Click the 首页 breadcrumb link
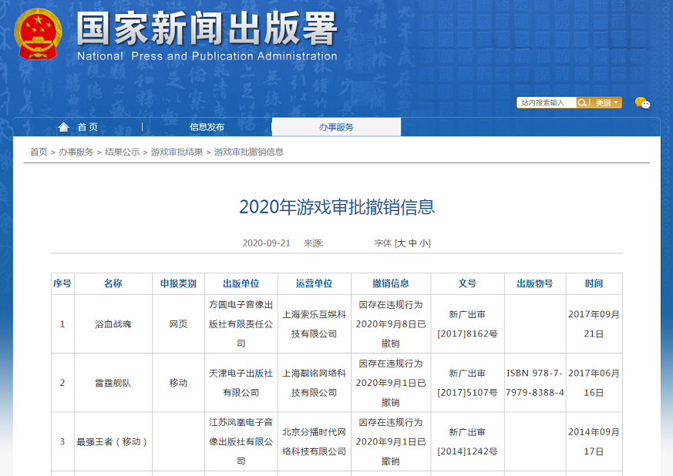Screen dimensions: 673x476 tap(39, 152)
